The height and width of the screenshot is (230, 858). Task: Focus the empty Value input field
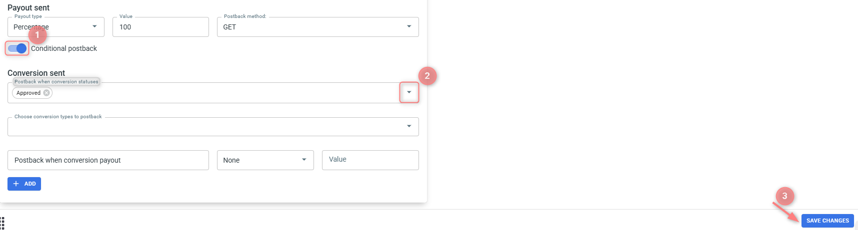[x=370, y=160]
